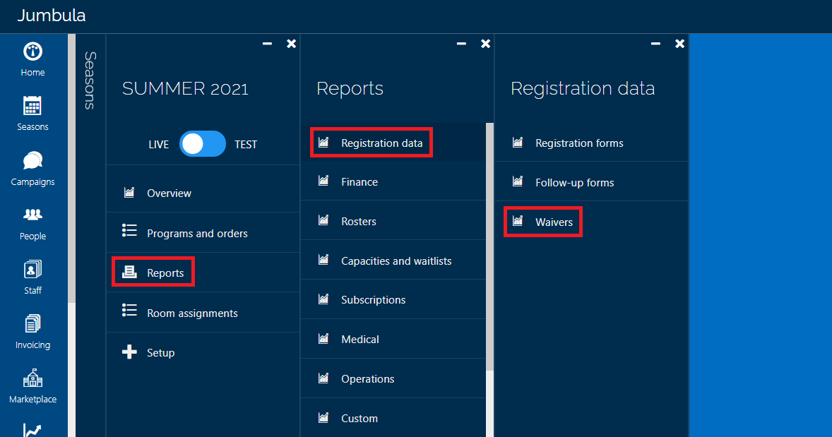Open the Finance reports
The width and height of the screenshot is (832, 437).
pos(393,181)
